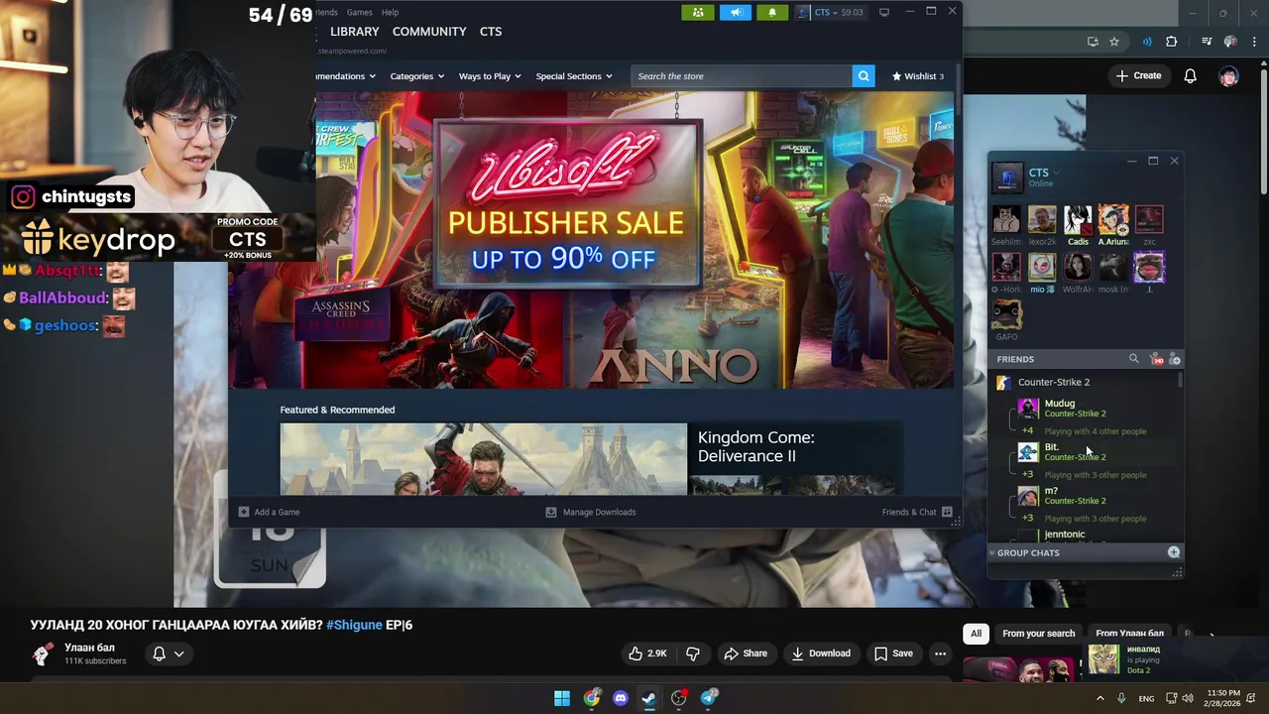
Task: Open Discord from the taskbar
Action: click(621, 698)
